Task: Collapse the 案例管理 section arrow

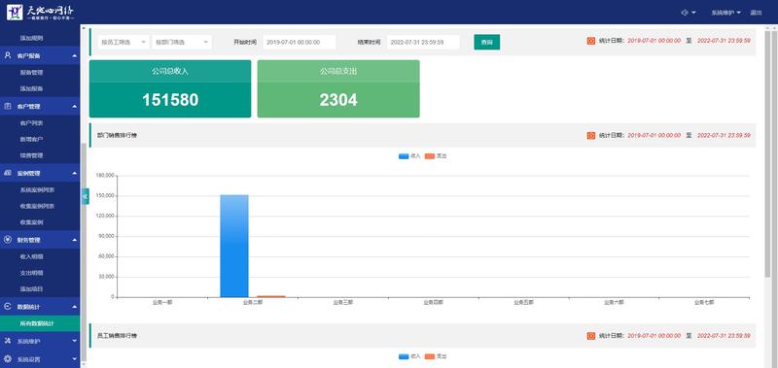Action: pos(75,174)
